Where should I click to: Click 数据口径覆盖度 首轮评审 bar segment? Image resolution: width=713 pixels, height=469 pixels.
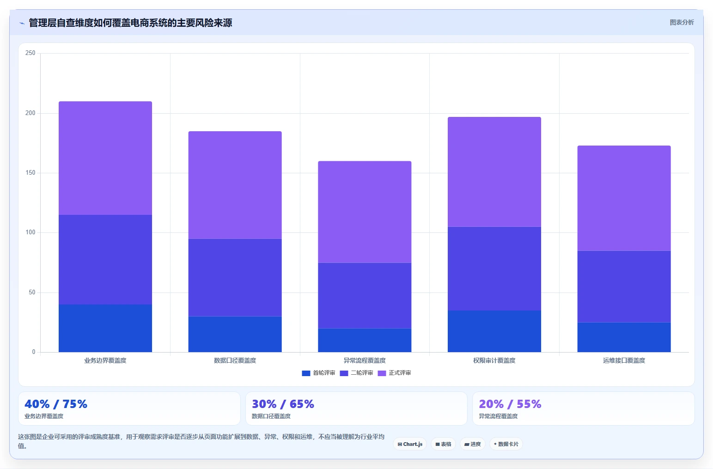pos(235,334)
